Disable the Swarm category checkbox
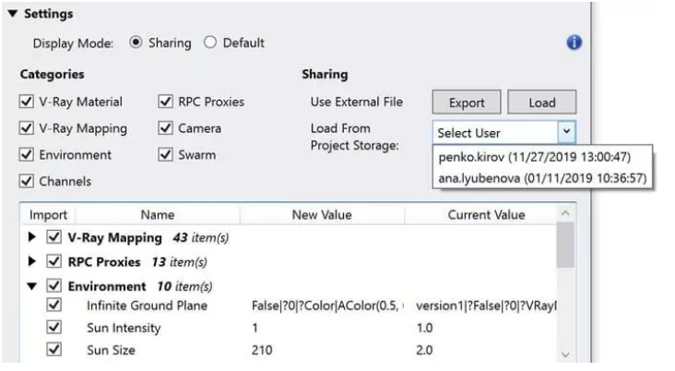Screen dimensions: 675x371 click(166, 155)
